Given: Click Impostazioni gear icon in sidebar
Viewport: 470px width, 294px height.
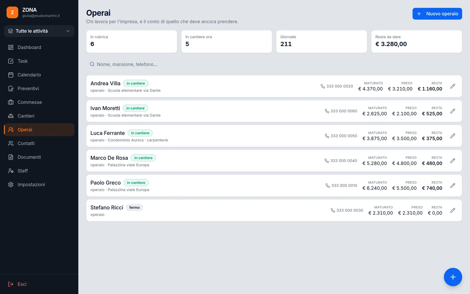Looking at the screenshot, I should pyautogui.click(x=11, y=185).
